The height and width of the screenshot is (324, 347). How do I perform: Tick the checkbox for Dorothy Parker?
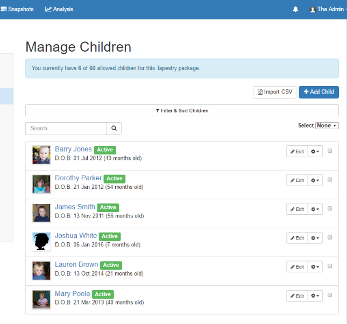coord(330,179)
